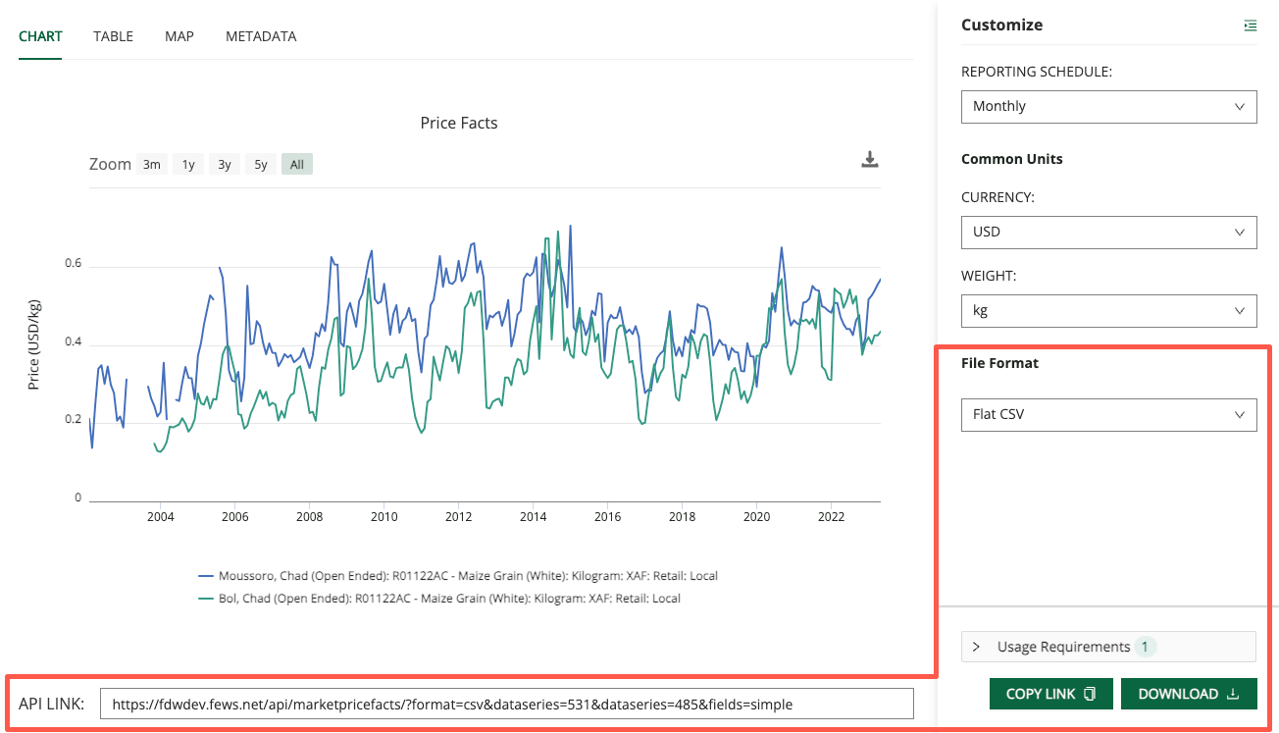Click the Common Units heading

point(1012,159)
